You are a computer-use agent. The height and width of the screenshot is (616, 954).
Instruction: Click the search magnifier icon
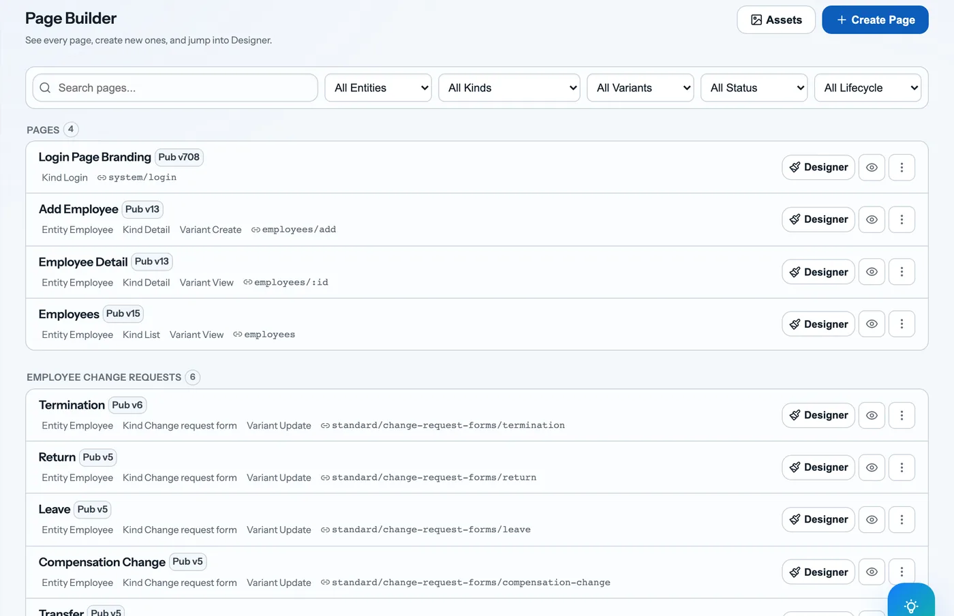pos(45,88)
